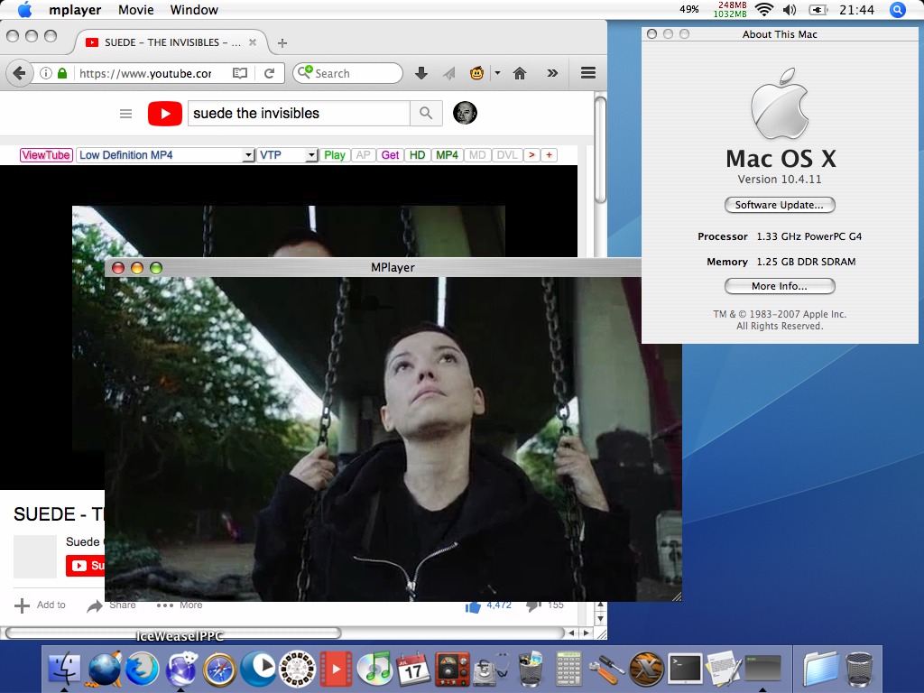Toggle the ViewTube HD option
The width and height of the screenshot is (924, 693).
pos(417,155)
